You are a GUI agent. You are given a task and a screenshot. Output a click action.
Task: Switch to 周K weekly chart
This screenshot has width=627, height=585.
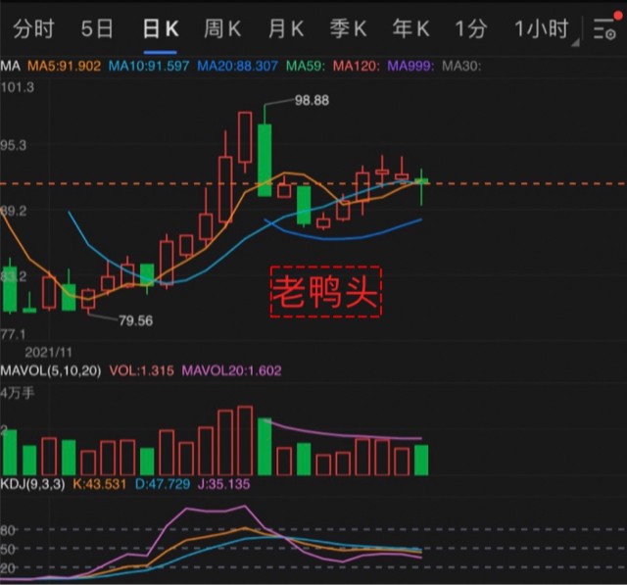click(x=222, y=29)
